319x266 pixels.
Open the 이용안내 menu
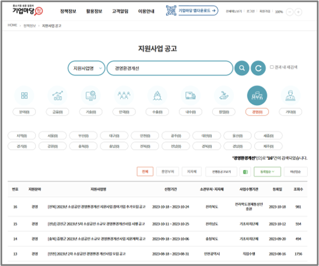(146, 11)
